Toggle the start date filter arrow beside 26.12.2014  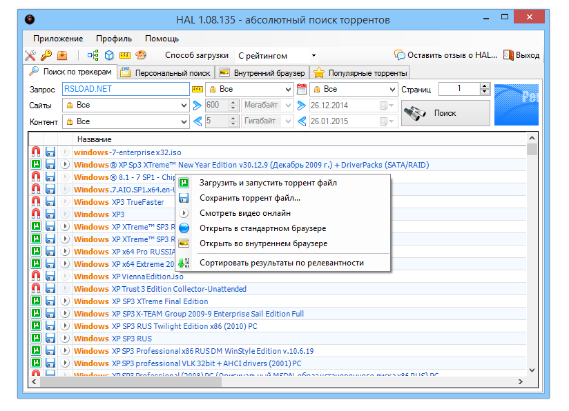302,106
